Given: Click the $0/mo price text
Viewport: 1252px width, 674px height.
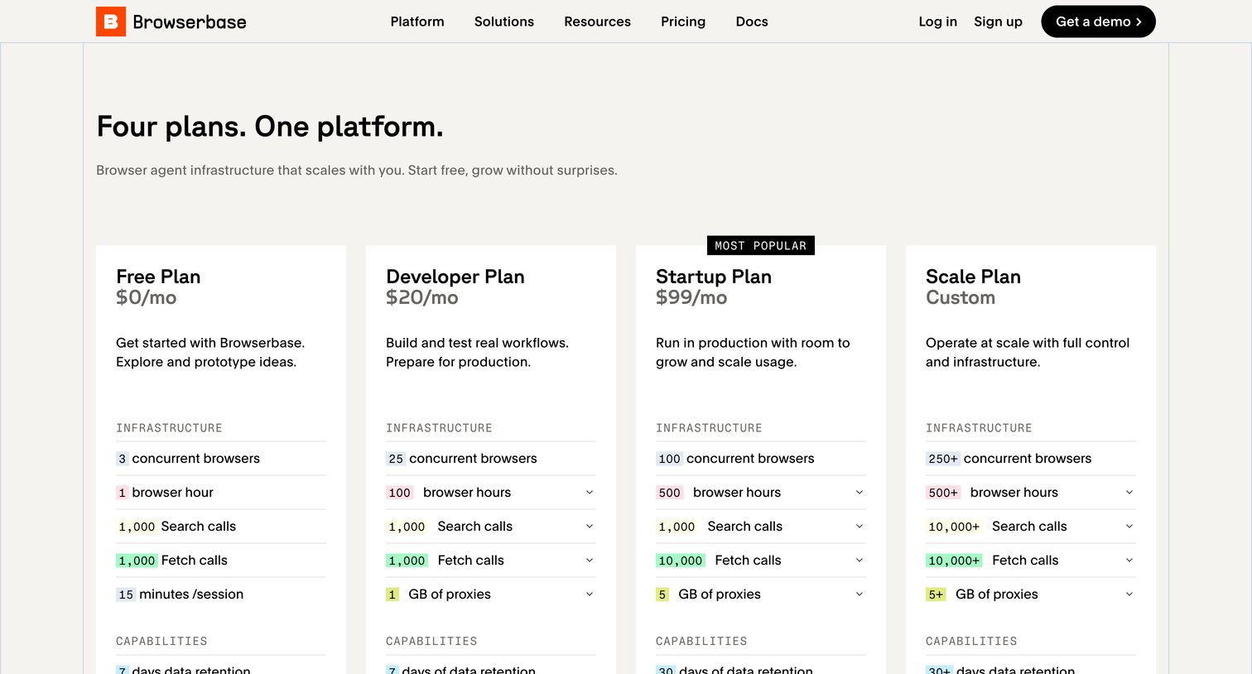Looking at the screenshot, I should tap(147, 297).
